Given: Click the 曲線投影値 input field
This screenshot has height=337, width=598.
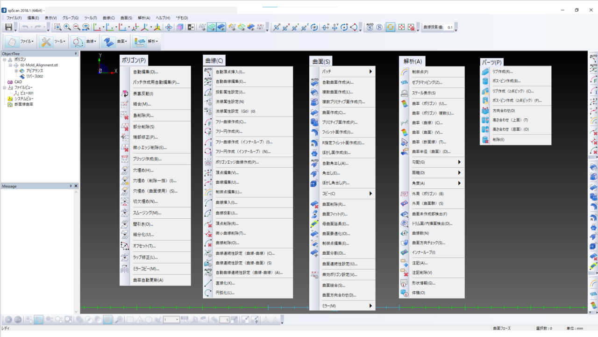Looking at the screenshot, I should coord(449,28).
